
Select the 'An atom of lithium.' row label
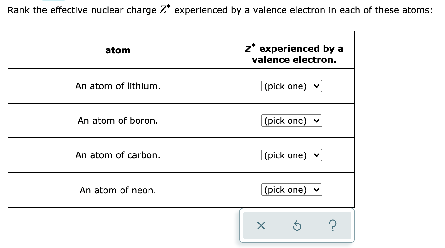[118, 86]
